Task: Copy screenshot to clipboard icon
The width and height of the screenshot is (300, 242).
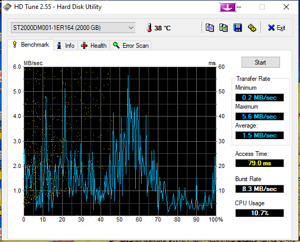Action: pyautogui.click(x=224, y=28)
